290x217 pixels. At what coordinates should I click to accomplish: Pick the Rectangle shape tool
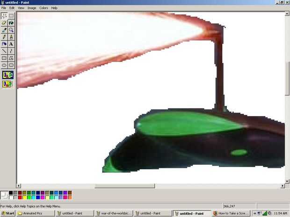(4, 58)
